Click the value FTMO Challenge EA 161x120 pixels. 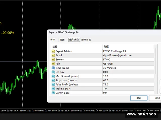[x=115, y=51]
